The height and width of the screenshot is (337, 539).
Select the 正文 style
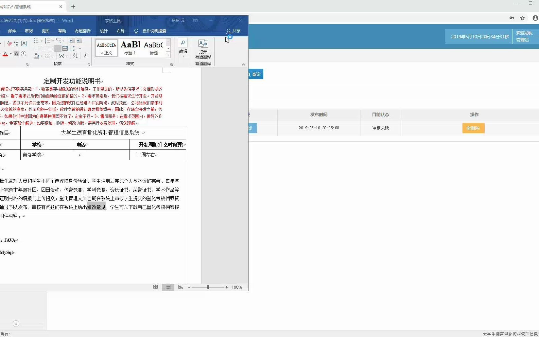(107, 48)
